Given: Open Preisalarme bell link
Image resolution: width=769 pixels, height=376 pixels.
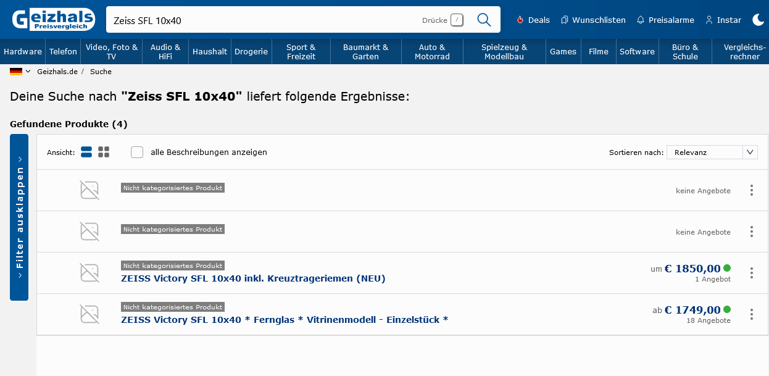Looking at the screenshot, I should (665, 20).
